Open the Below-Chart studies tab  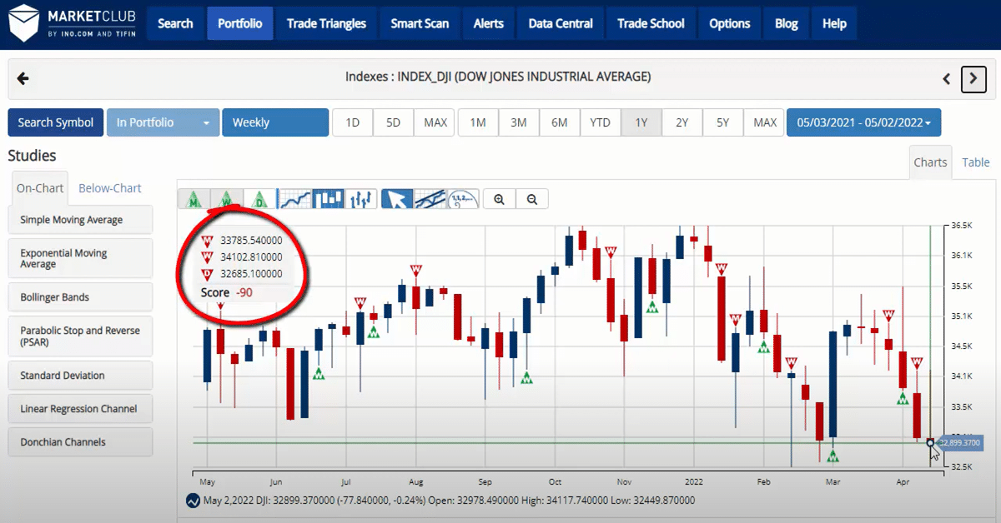[110, 188]
